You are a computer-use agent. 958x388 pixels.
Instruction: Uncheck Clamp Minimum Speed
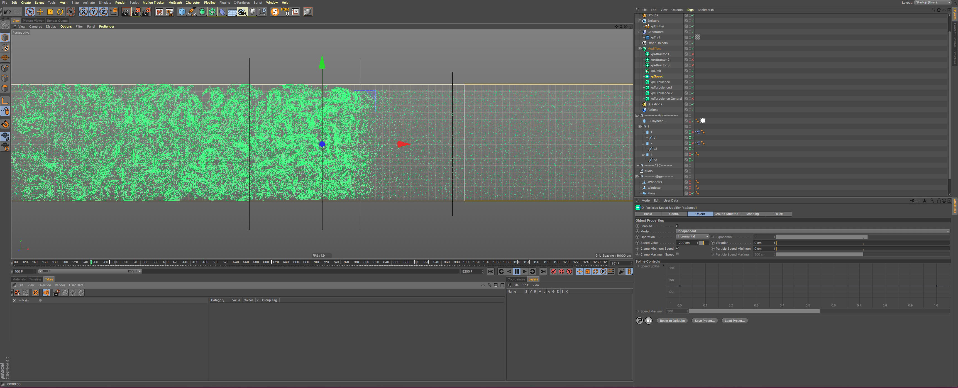coord(677,248)
